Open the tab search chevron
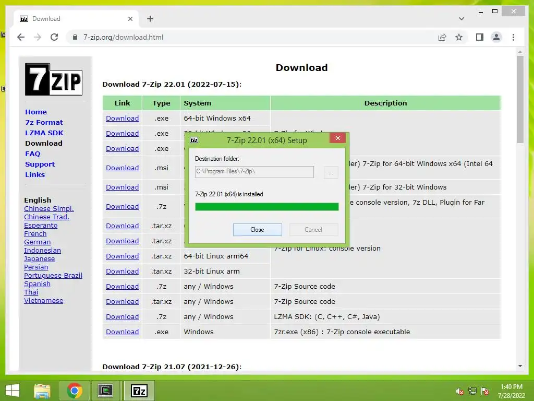The image size is (534, 401). click(462, 19)
